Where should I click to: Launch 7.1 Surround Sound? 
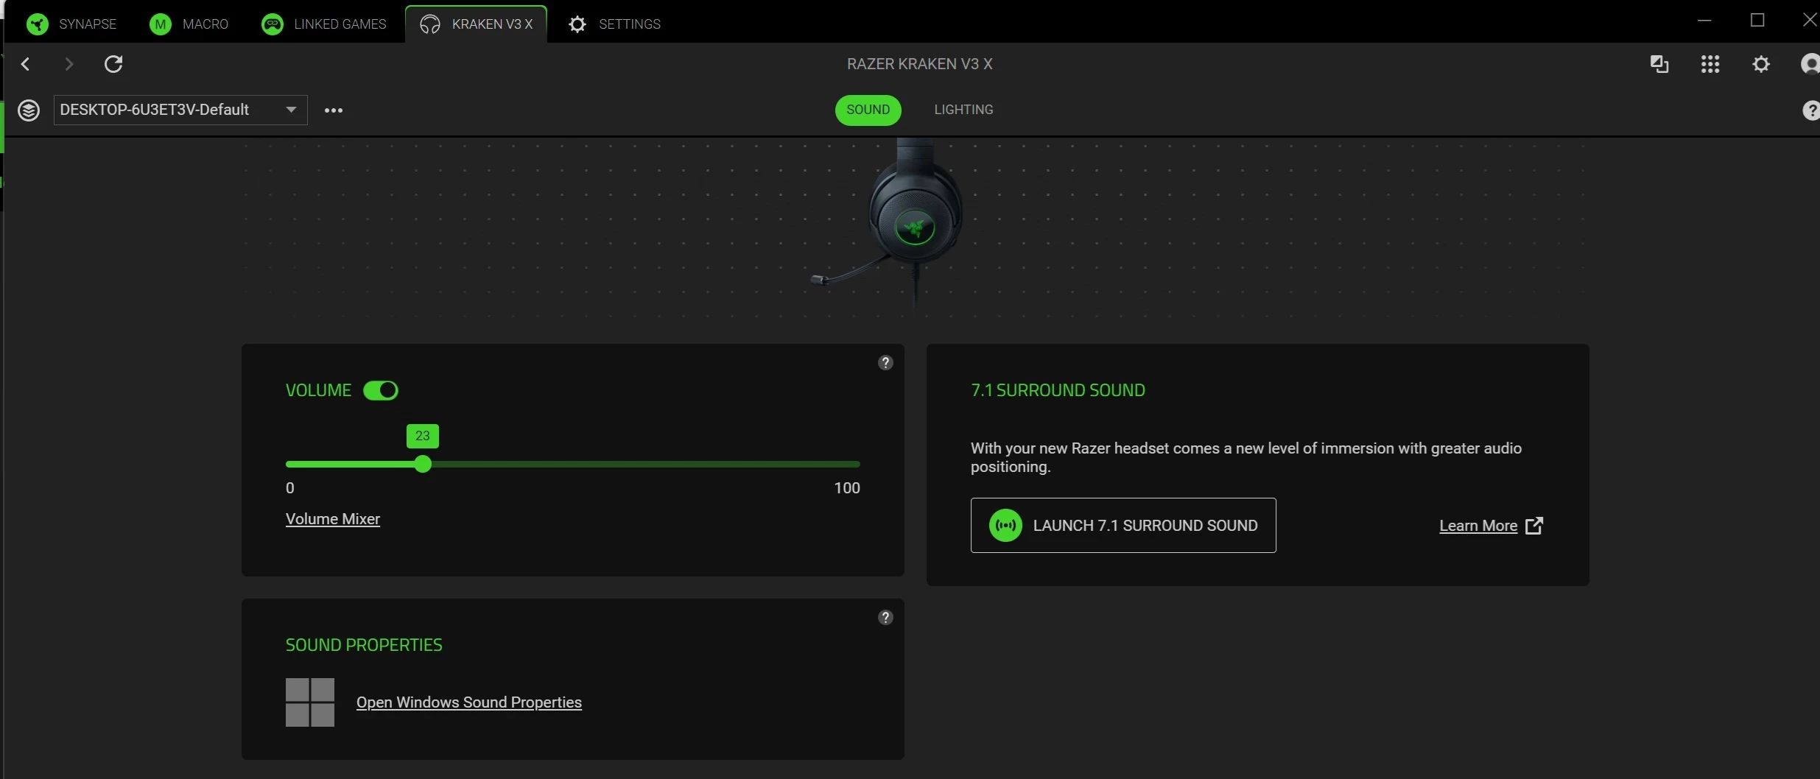(1123, 526)
